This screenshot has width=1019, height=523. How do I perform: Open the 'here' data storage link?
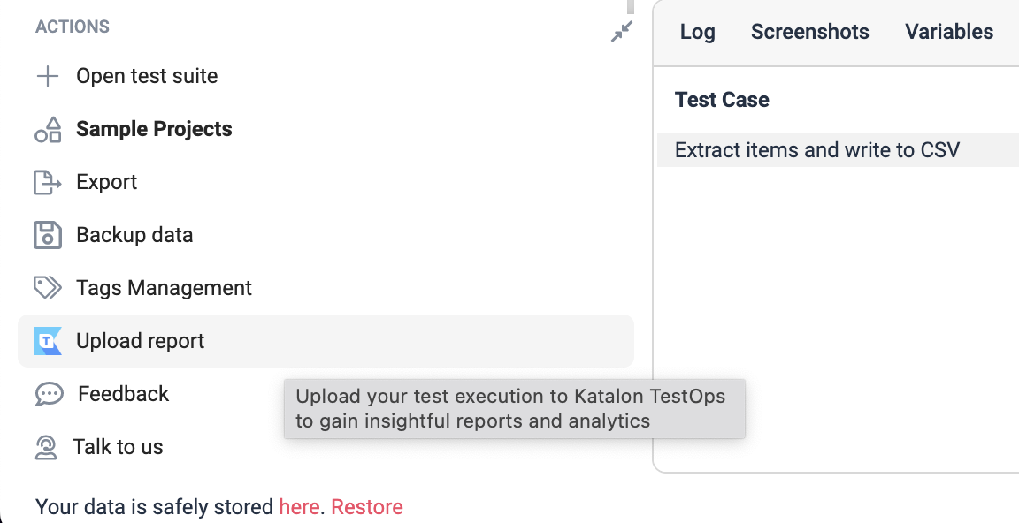tap(299, 507)
